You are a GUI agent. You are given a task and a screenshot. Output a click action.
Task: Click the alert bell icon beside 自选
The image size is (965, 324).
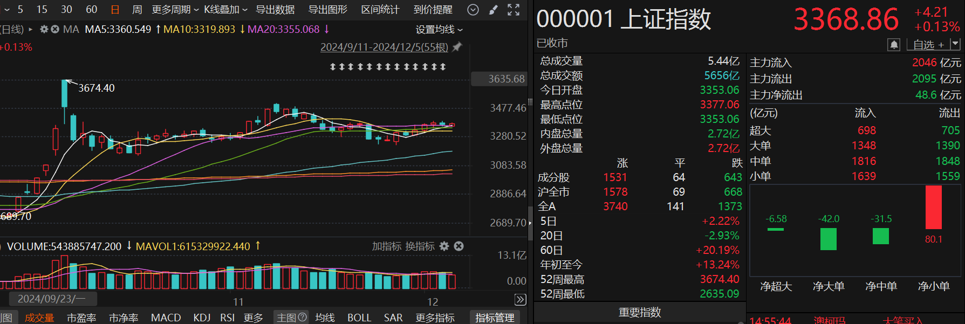(x=894, y=45)
